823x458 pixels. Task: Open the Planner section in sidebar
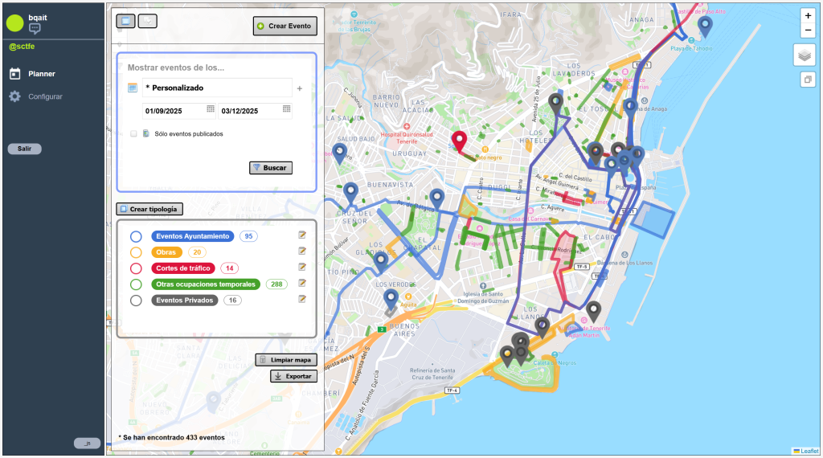(42, 74)
